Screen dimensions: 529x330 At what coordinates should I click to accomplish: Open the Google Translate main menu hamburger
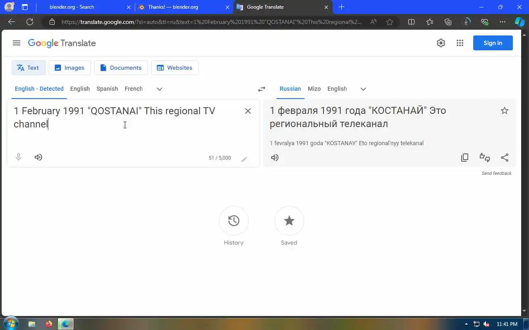click(17, 43)
